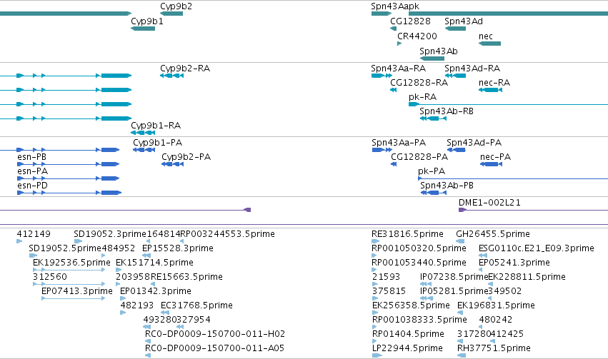
Task: Click the EK256358.5prime EST label
Action: point(411,305)
